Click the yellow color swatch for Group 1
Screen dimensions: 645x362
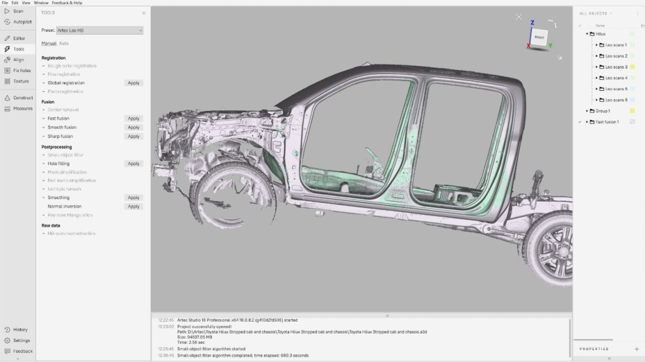[632, 111]
